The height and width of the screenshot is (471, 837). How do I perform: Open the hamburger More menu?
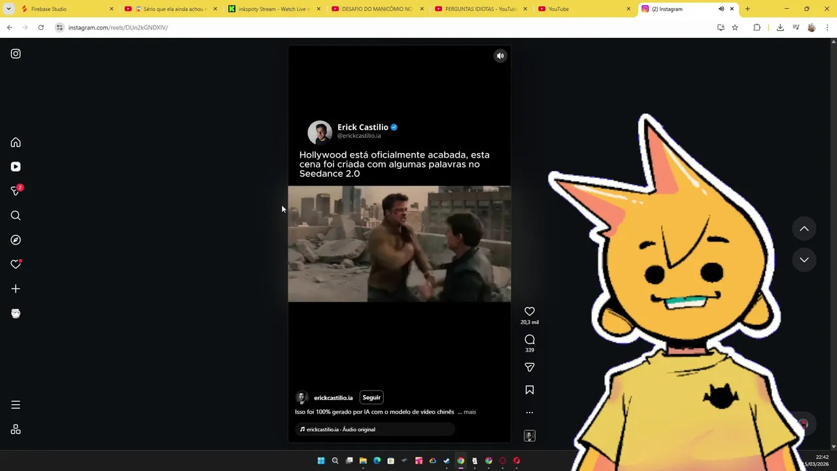tap(16, 405)
